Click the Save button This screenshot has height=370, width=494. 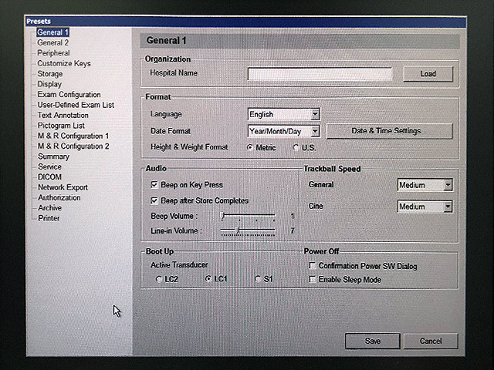pyautogui.click(x=373, y=341)
